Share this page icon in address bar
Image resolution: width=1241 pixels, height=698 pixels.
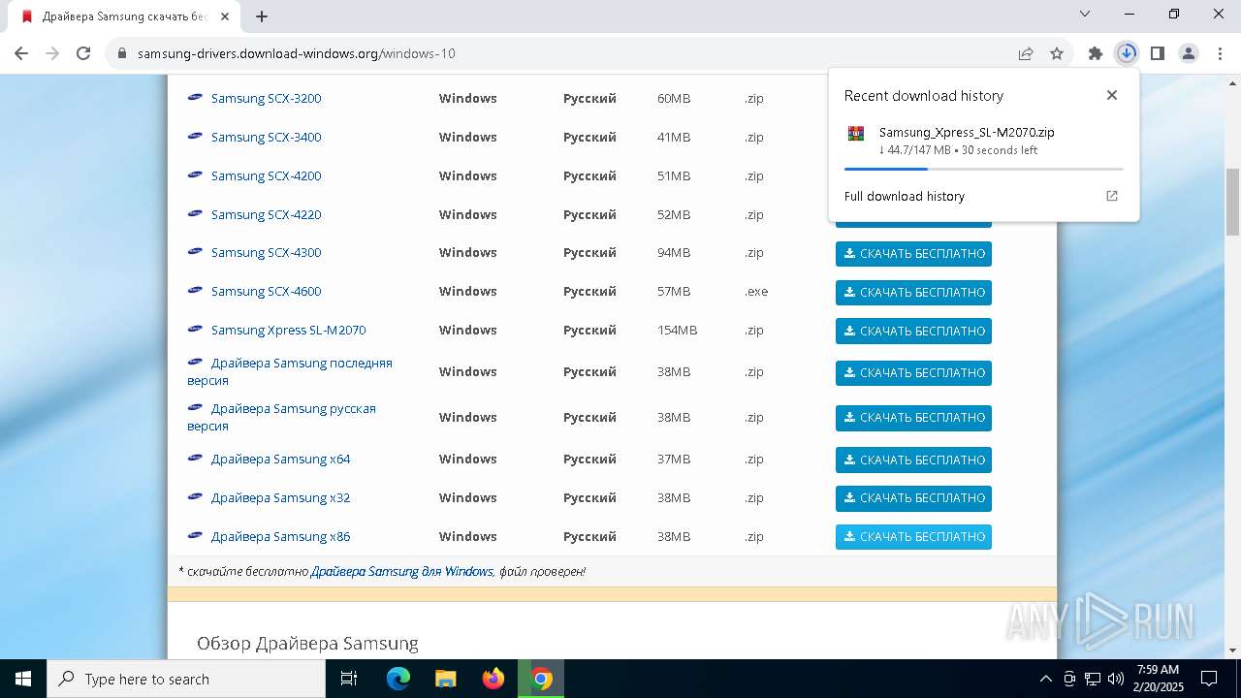1026,53
